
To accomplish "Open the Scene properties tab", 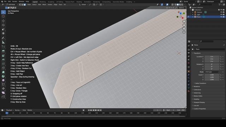I will coord(189,60).
